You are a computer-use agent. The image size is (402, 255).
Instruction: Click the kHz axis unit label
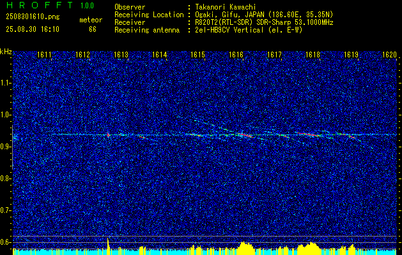click(6, 52)
